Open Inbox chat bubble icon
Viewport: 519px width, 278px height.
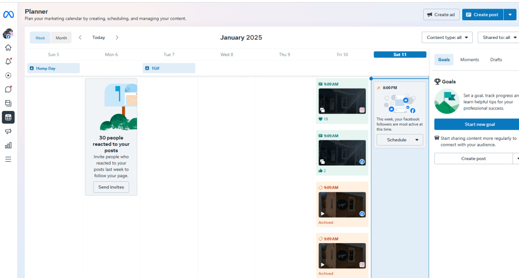point(8,90)
